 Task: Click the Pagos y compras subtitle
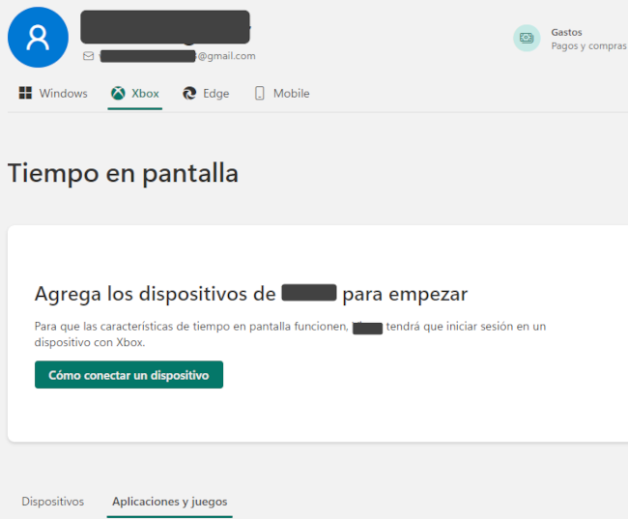[587, 45]
